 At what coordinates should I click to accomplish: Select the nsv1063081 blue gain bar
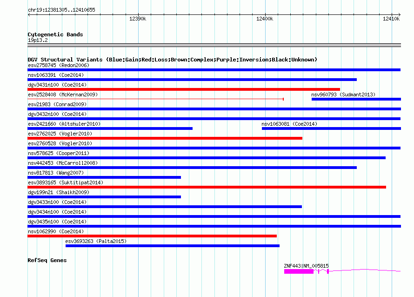331,128
